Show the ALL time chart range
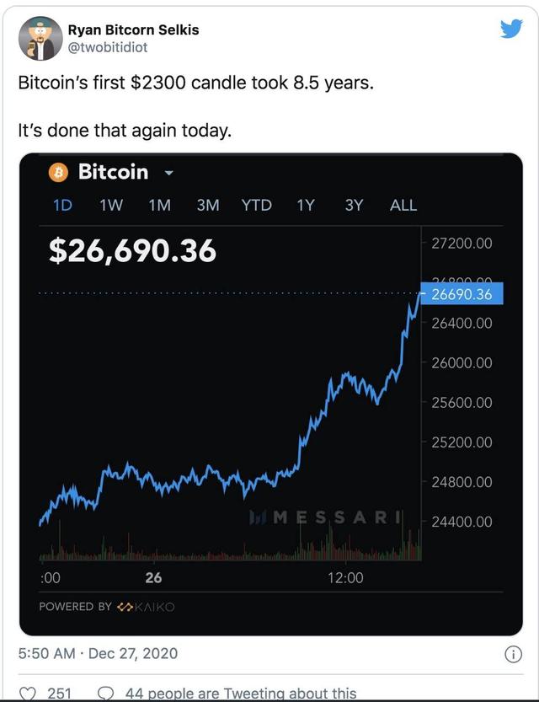 (x=403, y=205)
